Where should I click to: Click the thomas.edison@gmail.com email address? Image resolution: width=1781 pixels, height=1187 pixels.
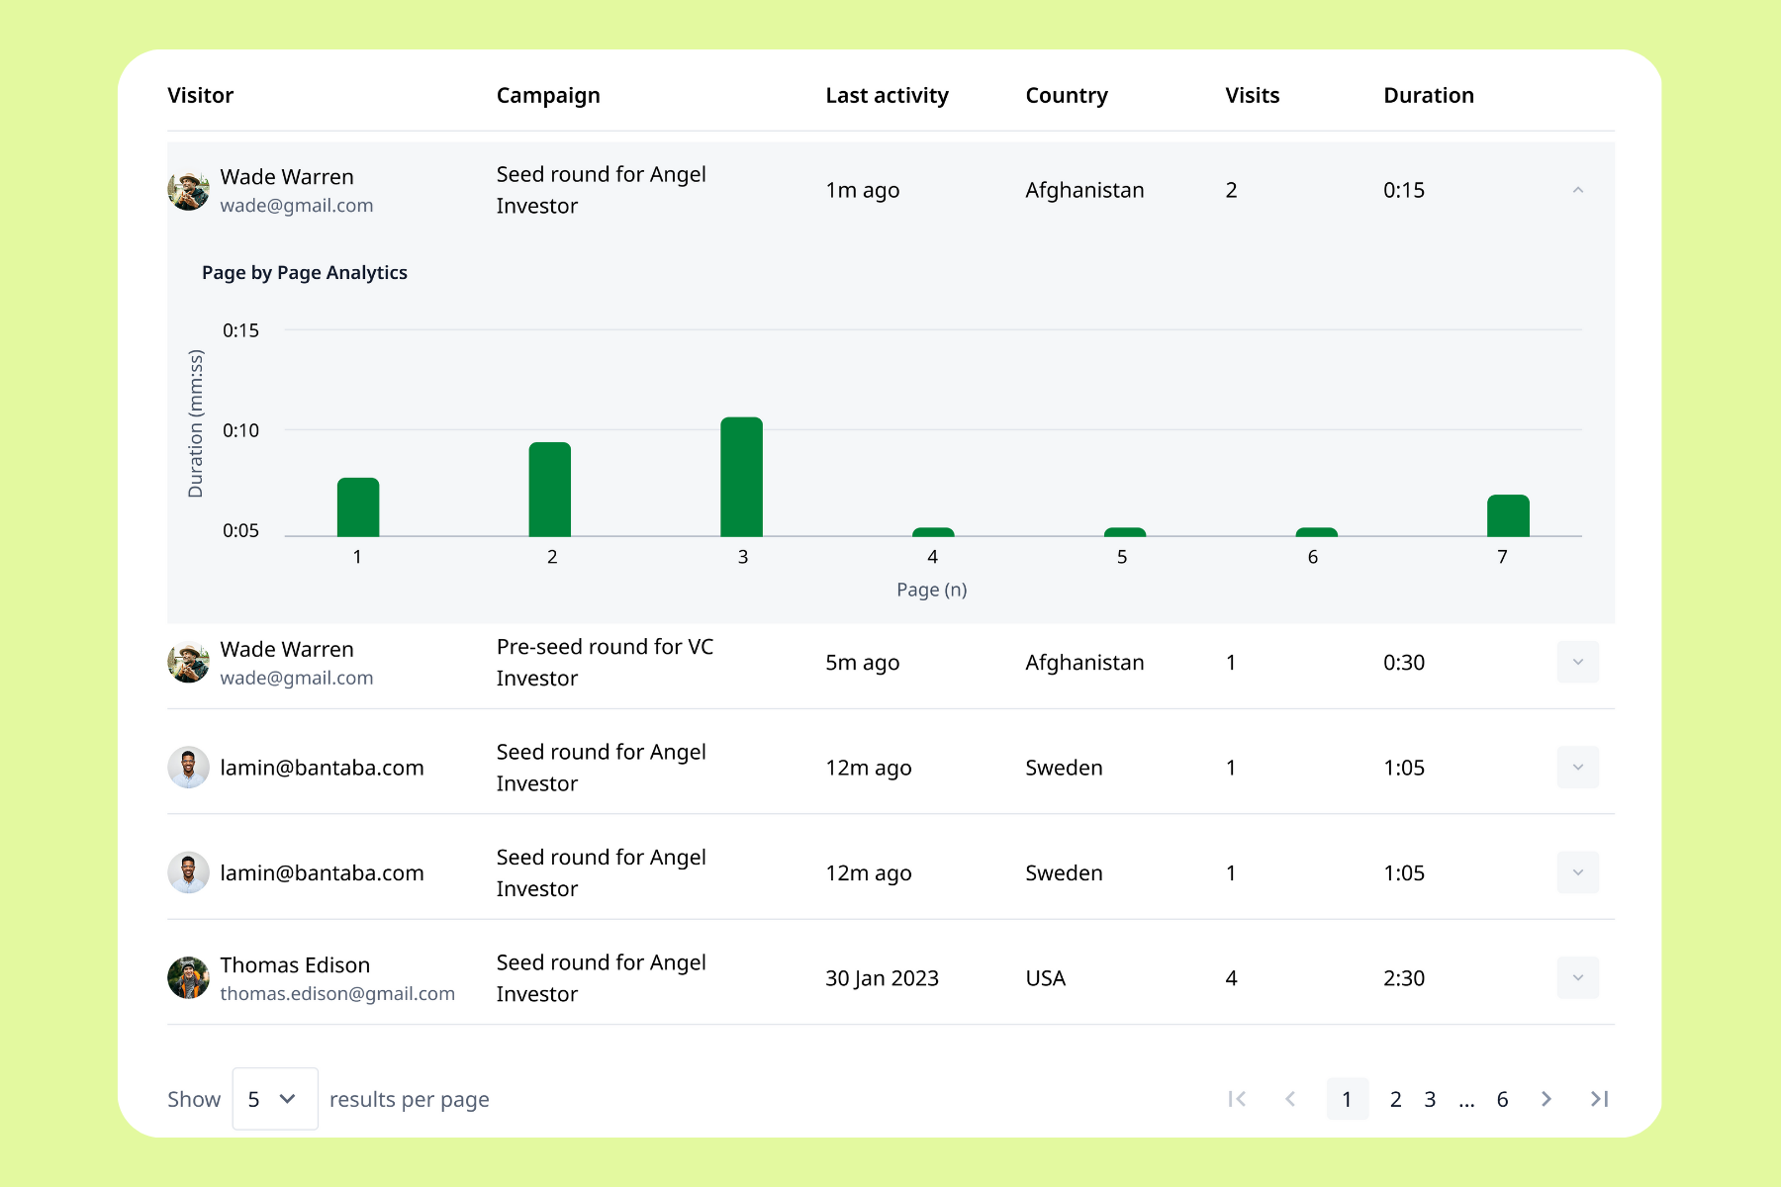(x=337, y=993)
